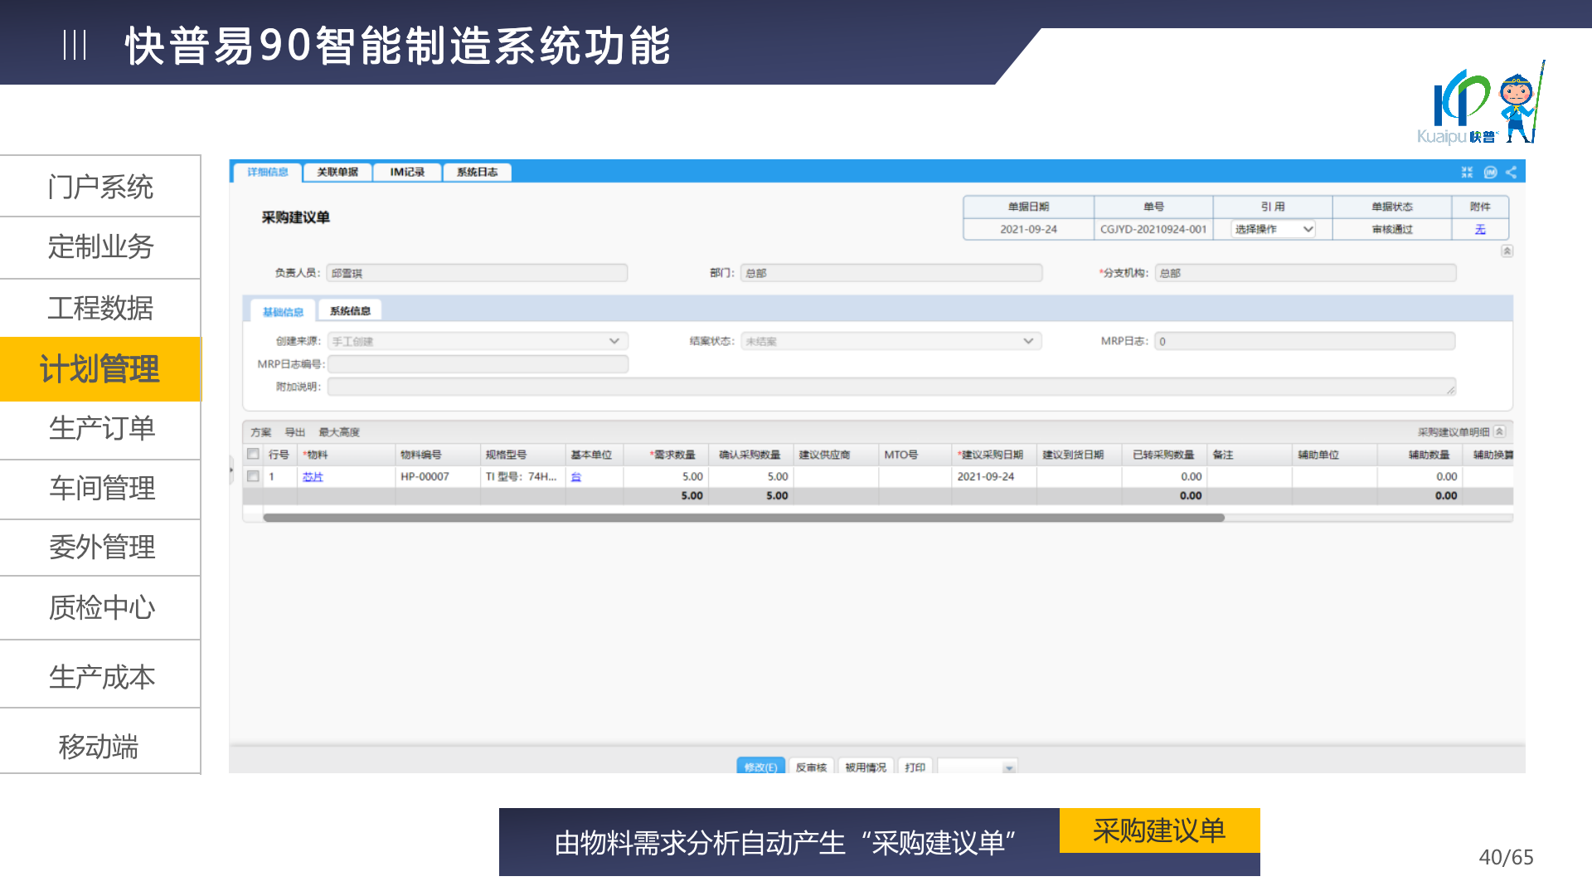
Task: Open the IM chat icon
Action: coord(1490,172)
